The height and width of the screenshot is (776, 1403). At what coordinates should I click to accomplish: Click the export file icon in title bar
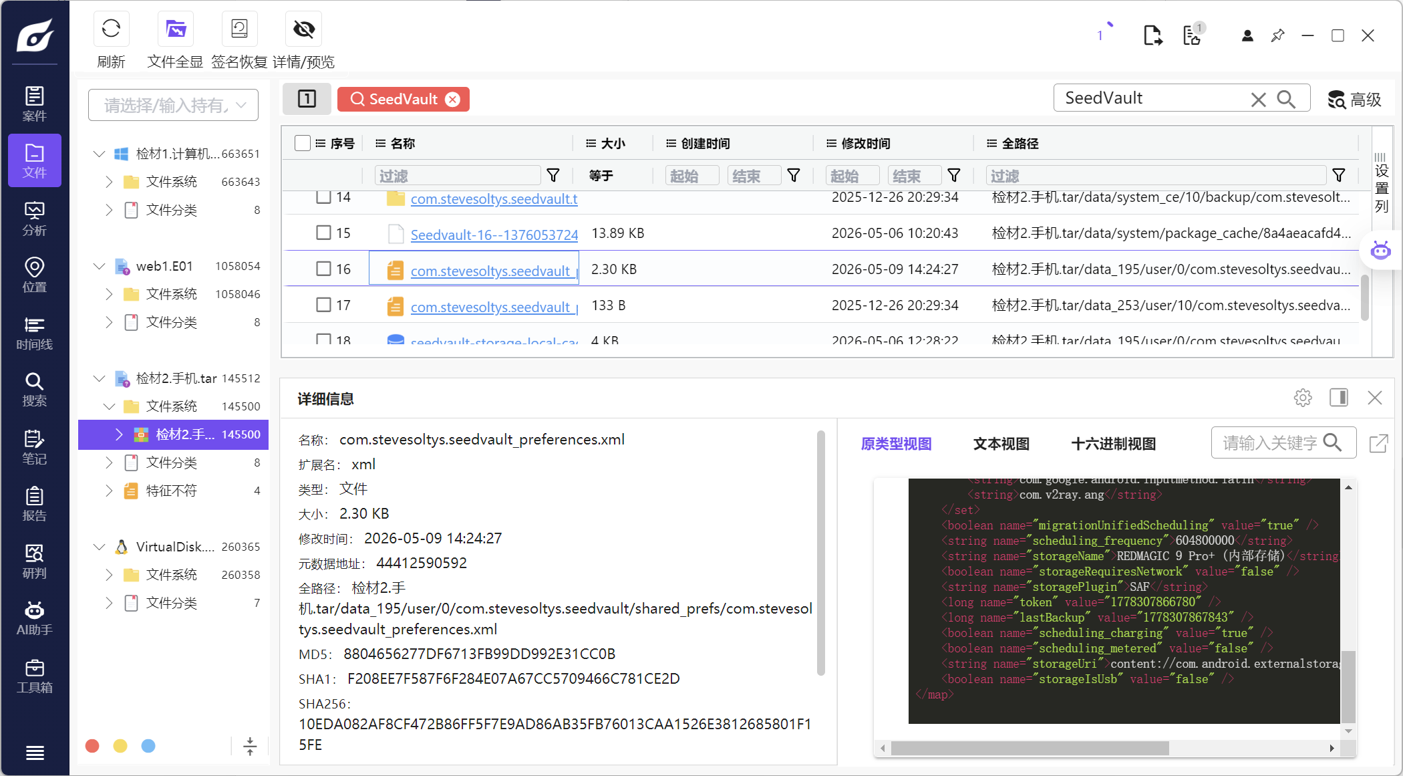coord(1152,35)
